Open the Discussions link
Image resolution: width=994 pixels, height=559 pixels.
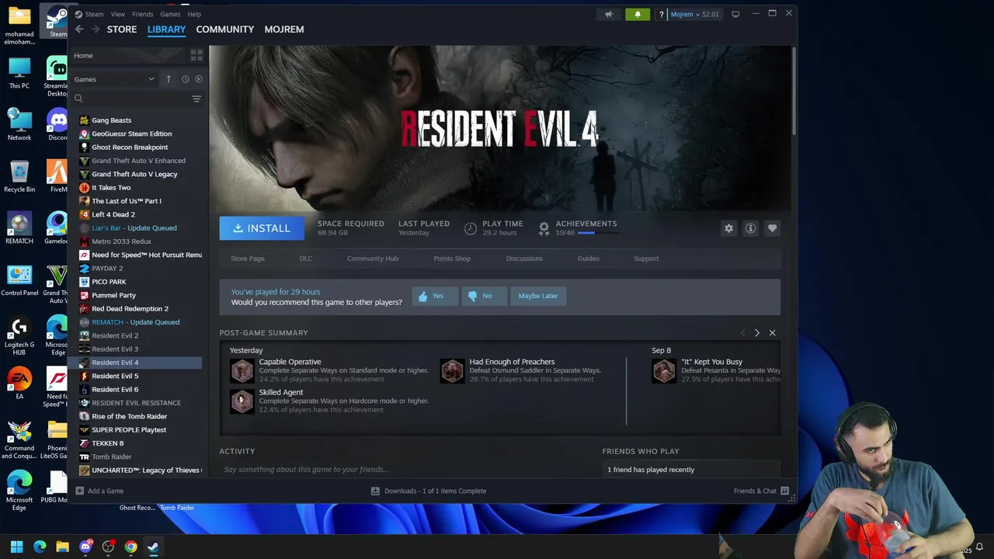point(524,259)
